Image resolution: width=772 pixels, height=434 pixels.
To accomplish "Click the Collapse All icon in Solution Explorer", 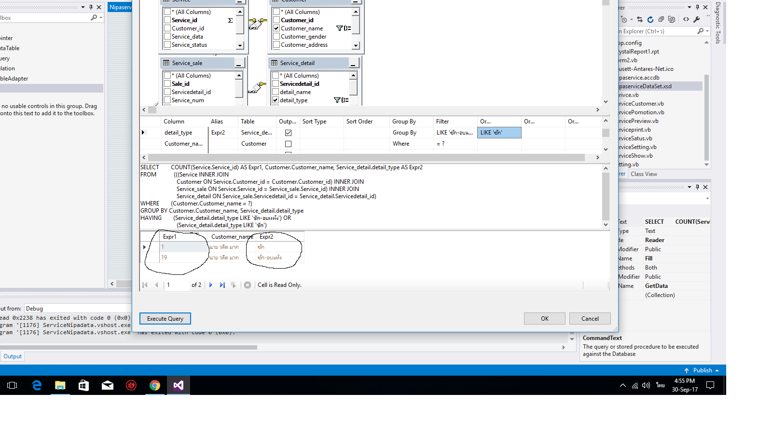I will click(x=661, y=19).
